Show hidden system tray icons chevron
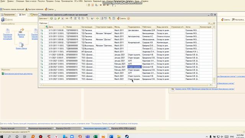Screen dimensions: 245x138 coord(207,136)
